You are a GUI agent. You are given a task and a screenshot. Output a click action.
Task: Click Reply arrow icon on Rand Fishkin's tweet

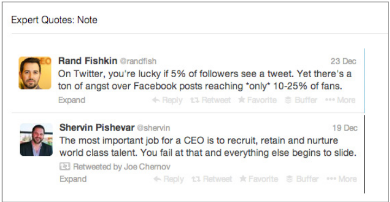(x=156, y=100)
